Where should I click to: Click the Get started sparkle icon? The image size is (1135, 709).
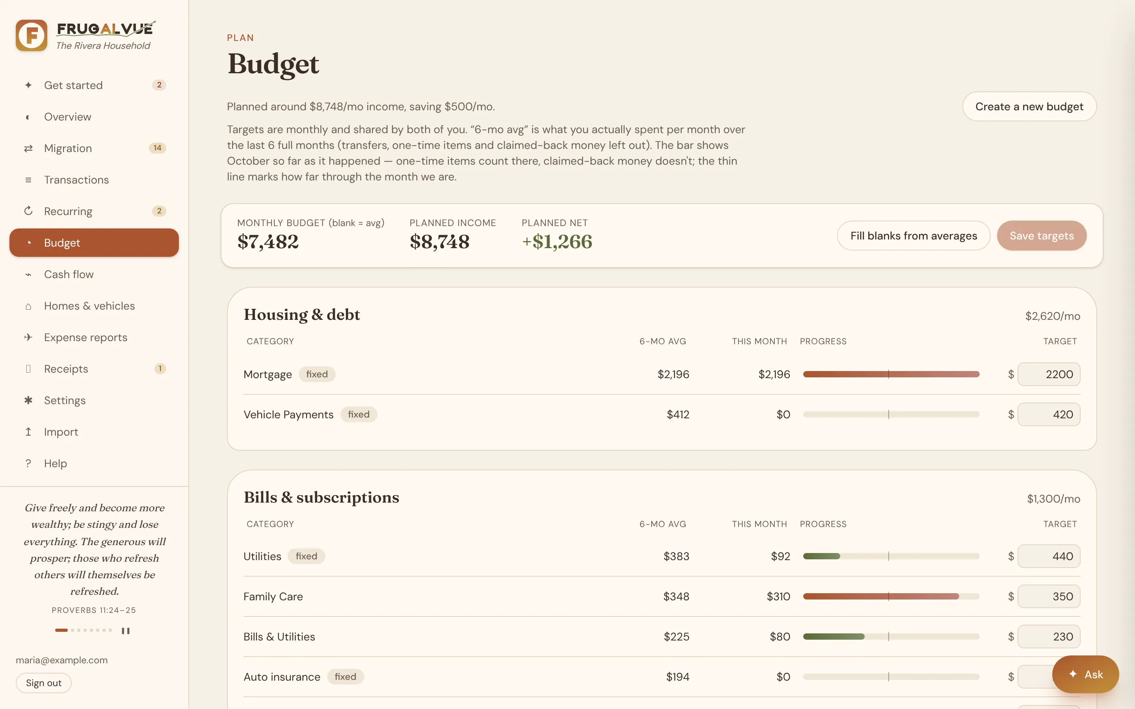(x=28, y=85)
